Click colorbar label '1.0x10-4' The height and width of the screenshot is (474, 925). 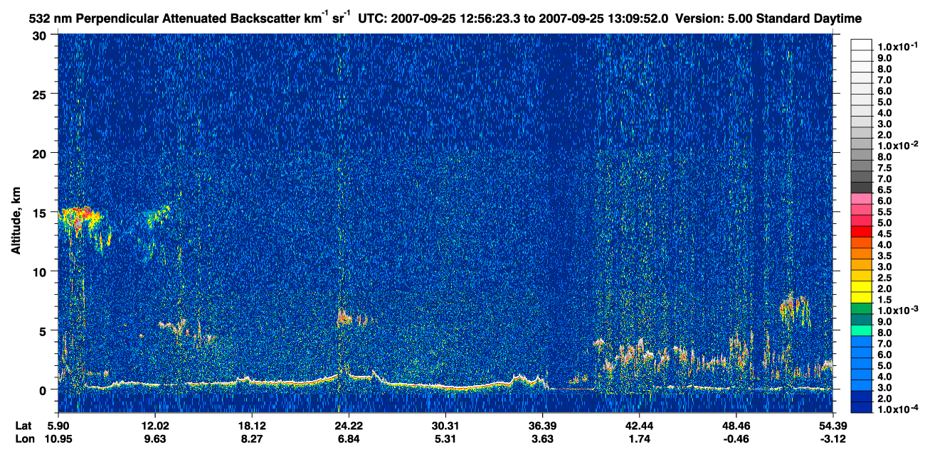tap(898, 409)
